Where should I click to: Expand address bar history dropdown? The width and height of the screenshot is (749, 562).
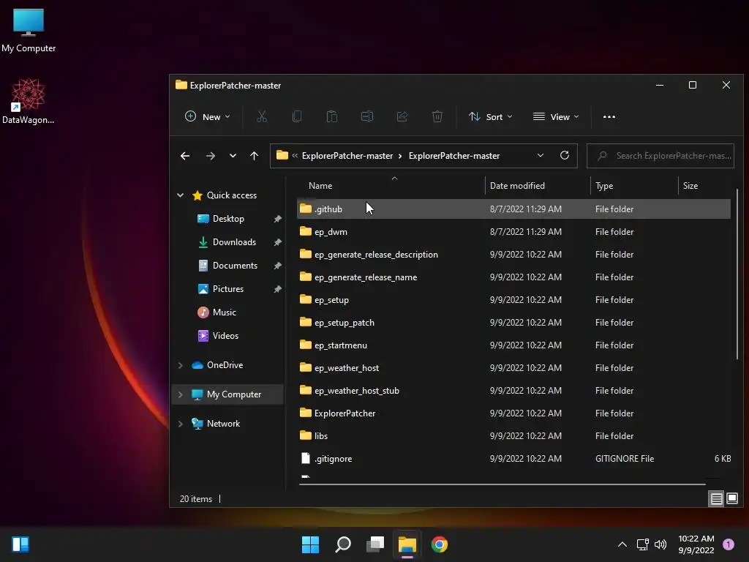tap(541, 155)
